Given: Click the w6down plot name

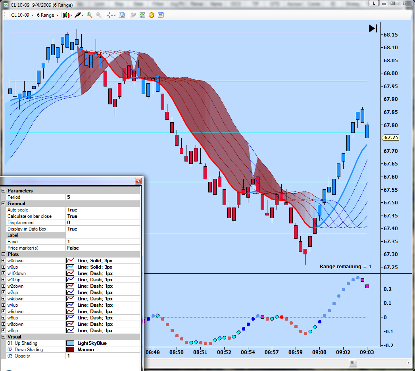Looking at the screenshot, I should [15, 311].
